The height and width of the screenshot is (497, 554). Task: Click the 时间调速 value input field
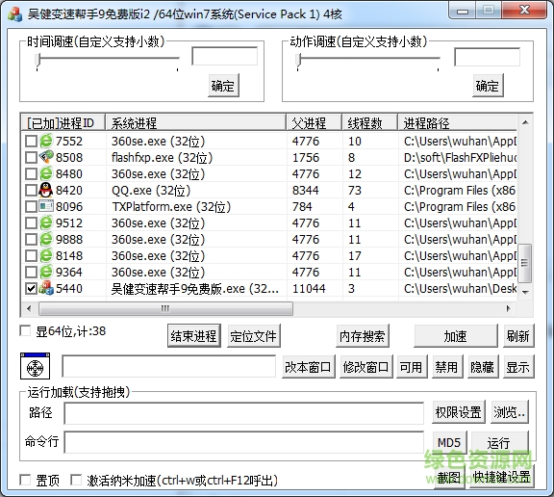(225, 56)
